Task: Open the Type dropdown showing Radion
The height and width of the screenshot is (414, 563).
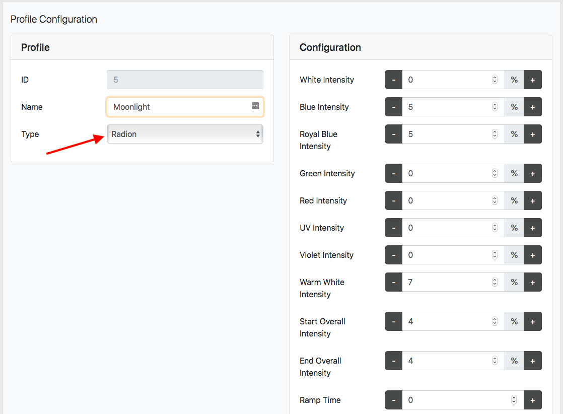Action: (x=185, y=134)
